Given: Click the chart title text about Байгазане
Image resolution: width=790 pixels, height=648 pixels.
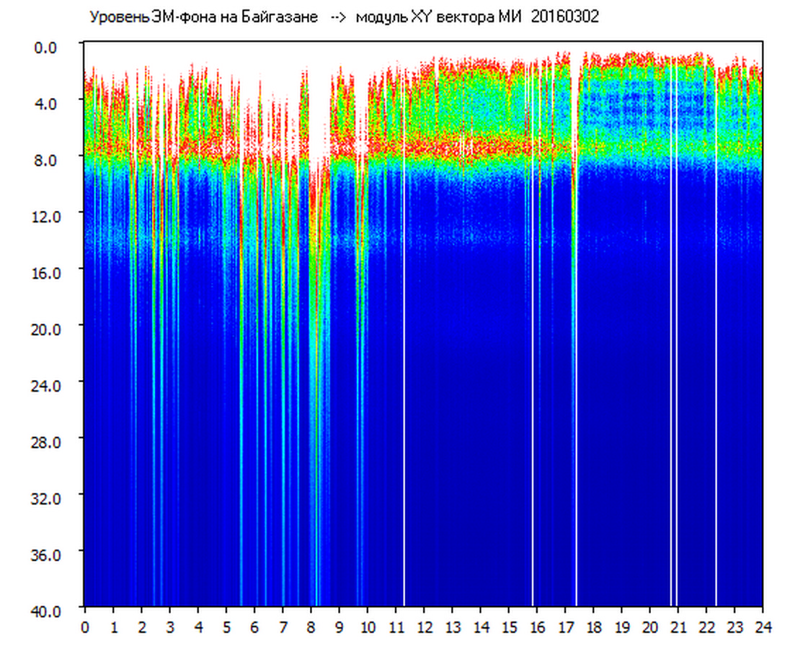Looking at the screenshot, I should 203,17.
